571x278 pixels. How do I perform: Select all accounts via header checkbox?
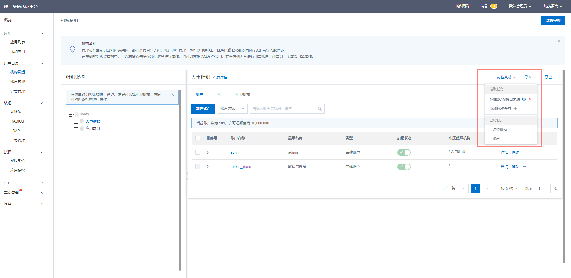click(198, 138)
